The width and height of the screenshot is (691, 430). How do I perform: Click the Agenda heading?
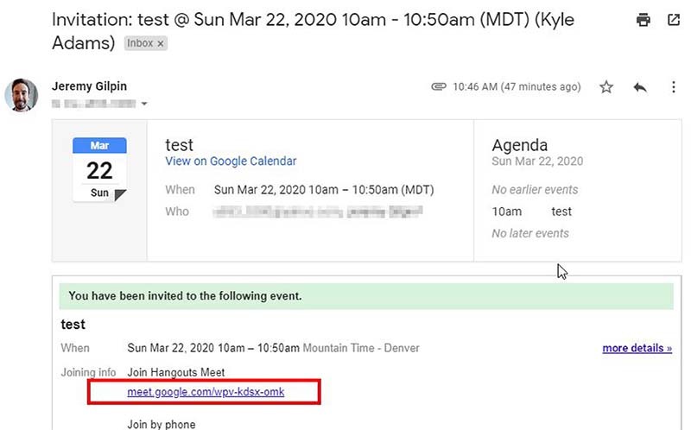click(x=519, y=145)
